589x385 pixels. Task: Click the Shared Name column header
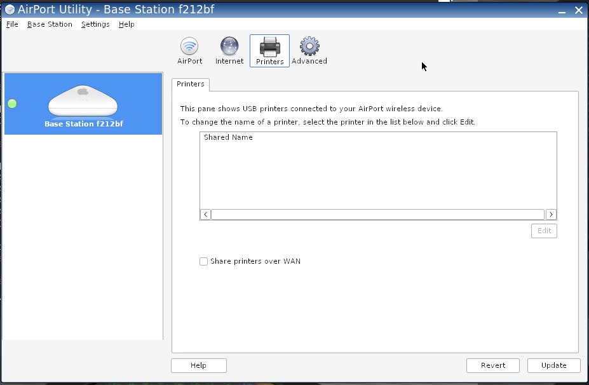click(228, 137)
